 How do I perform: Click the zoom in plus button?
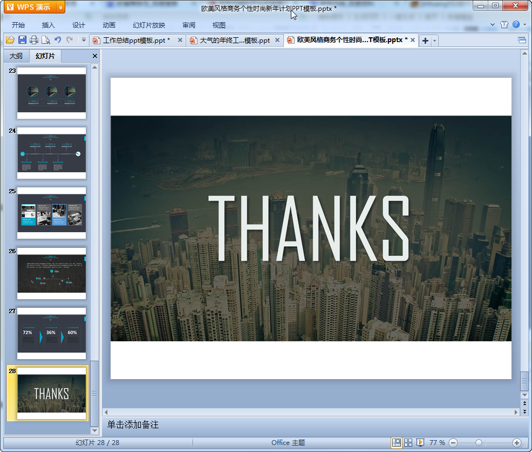click(x=516, y=443)
